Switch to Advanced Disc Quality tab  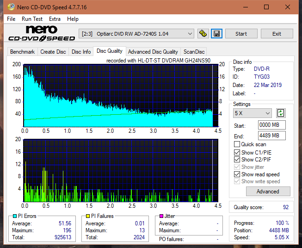click(153, 52)
